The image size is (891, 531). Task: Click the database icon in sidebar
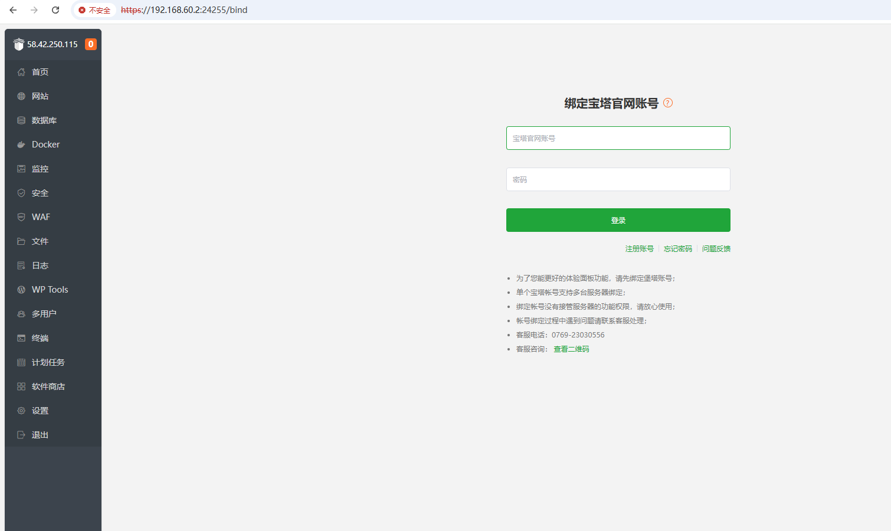(21, 120)
